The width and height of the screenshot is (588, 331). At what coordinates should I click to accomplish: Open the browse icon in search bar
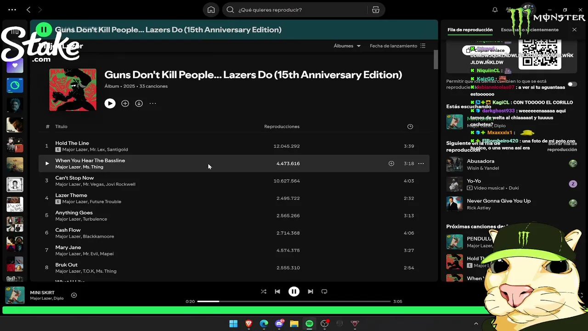376,10
